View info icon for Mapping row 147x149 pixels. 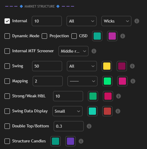tap(133, 81)
